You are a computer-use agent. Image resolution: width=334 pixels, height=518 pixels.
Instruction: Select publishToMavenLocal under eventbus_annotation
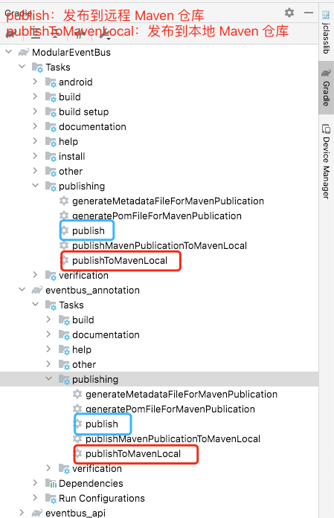point(133,453)
